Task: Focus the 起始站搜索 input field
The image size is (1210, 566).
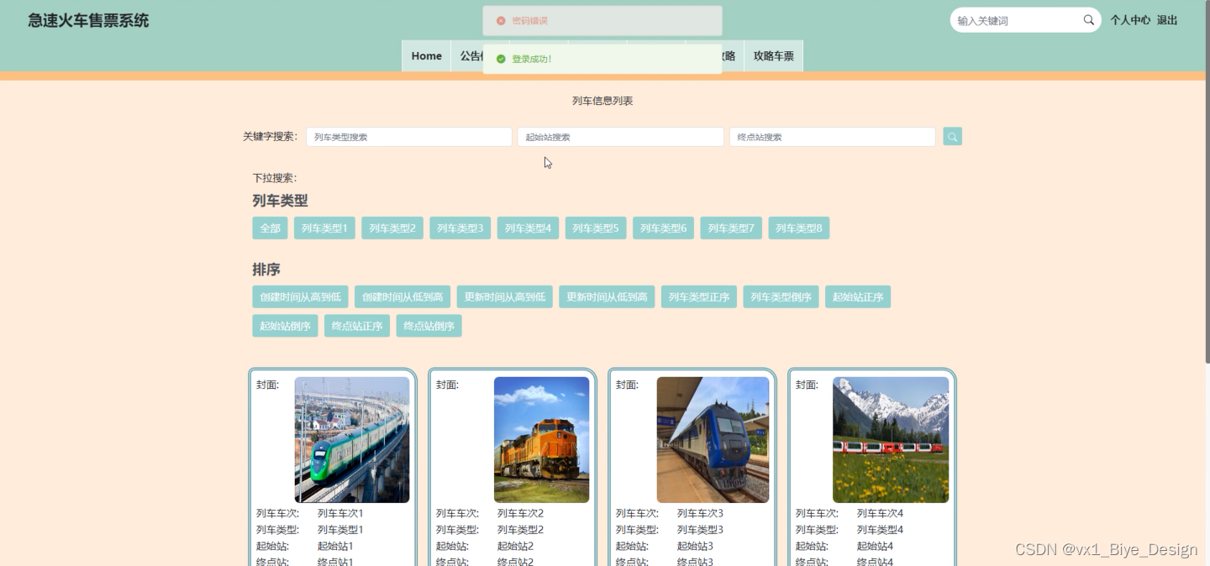Action: tap(621, 137)
